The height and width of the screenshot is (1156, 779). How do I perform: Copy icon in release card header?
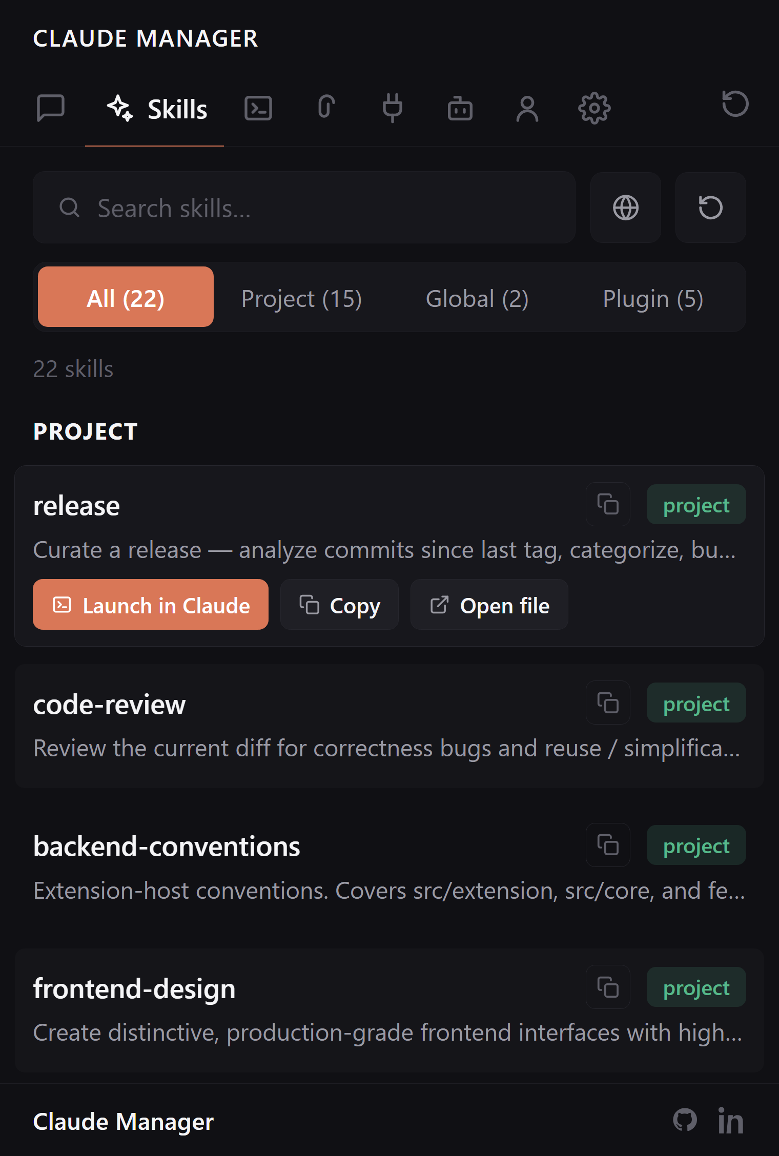click(608, 505)
